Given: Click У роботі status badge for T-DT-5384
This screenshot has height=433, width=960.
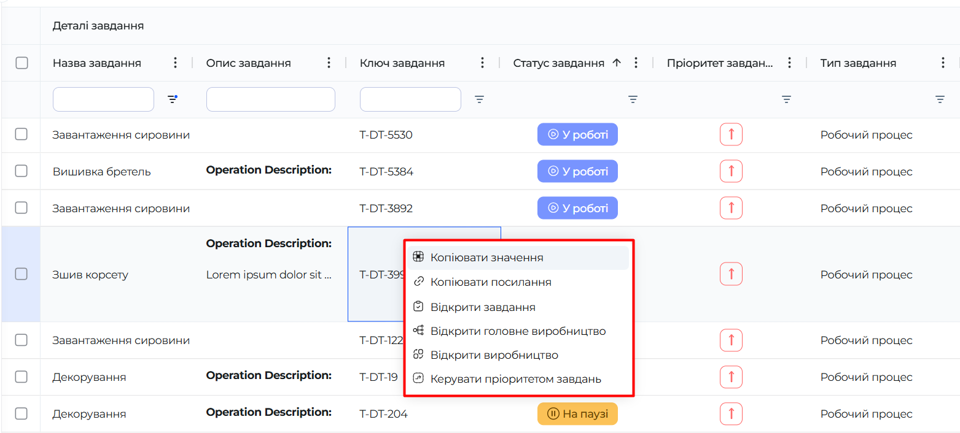Looking at the screenshot, I should [x=577, y=172].
